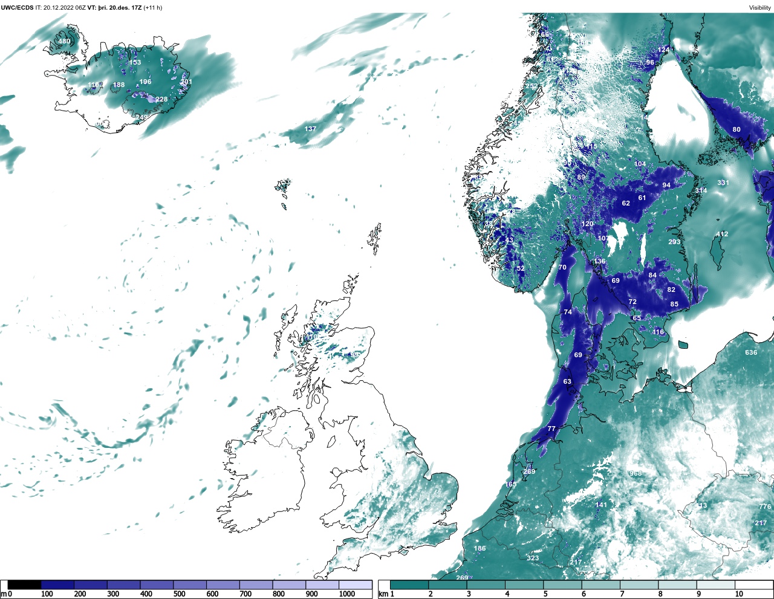This screenshot has width=774, height=599.
Task: Click the 62 value in the blue area
Action: tap(626, 203)
